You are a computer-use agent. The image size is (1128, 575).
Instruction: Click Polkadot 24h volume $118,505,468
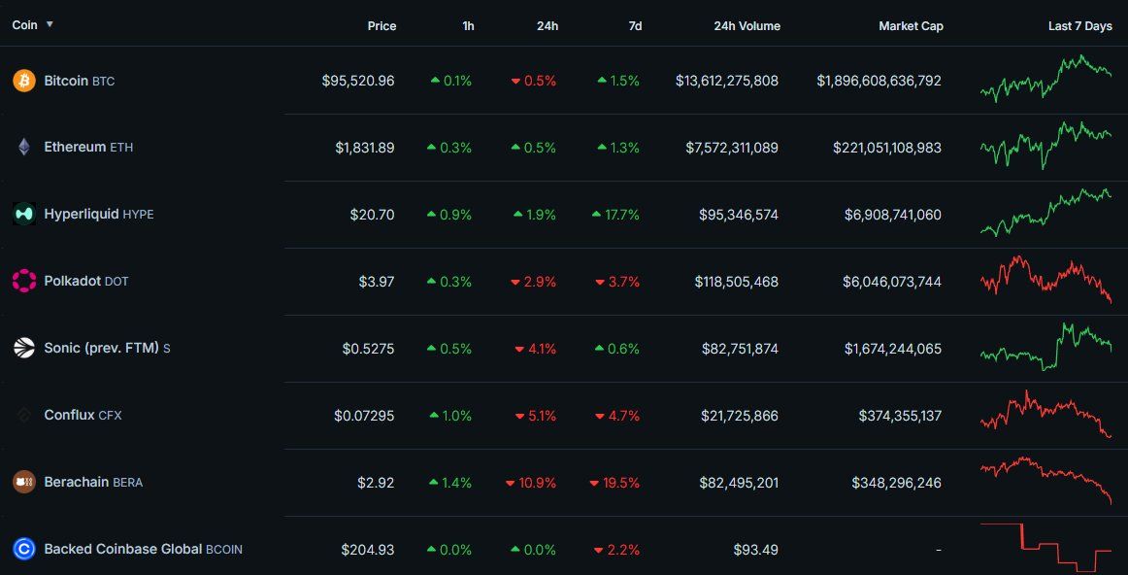[737, 282]
